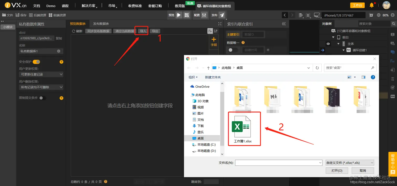Click the back arrow navigation icon
397x186 pixels.
point(285,15)
